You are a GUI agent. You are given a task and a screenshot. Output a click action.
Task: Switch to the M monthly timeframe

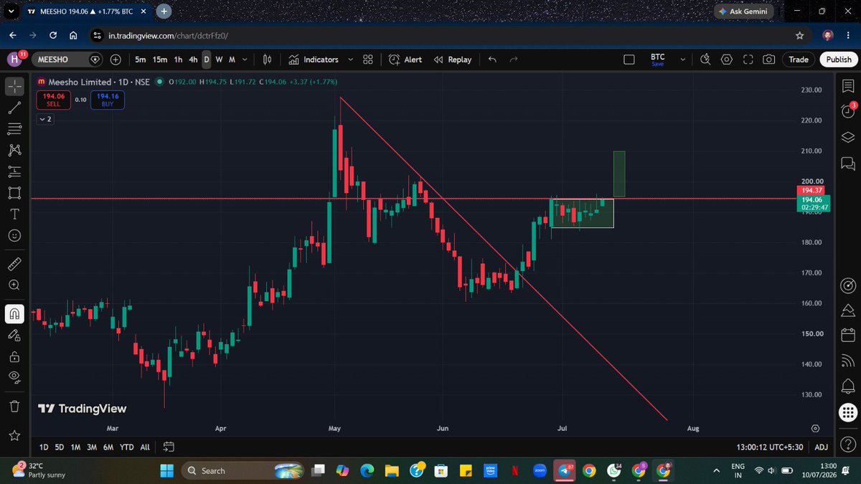pos(232,60)
